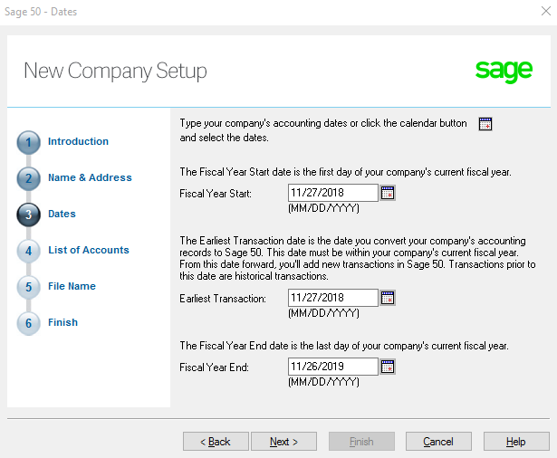557x458 pixels.
Task: Click step 4 circle icon
Action: pyautogui.click(x=28, y=251)
